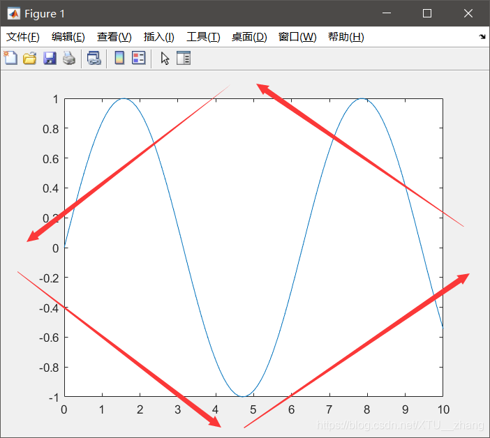This screenshot has height=438, width=490.
Task: Click the y-axis tick label -0.6
Action: coord(49,338)
